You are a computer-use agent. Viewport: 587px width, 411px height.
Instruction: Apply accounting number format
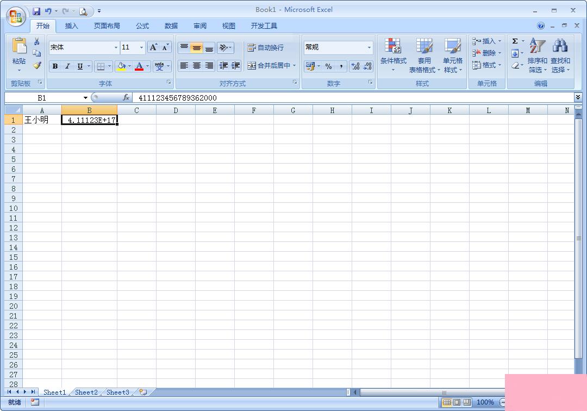(310, 66)
